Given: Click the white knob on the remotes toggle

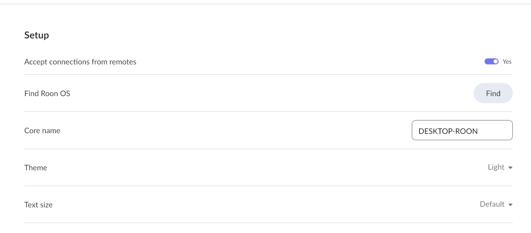Looking at the screenshot, I should pos(495,61).
